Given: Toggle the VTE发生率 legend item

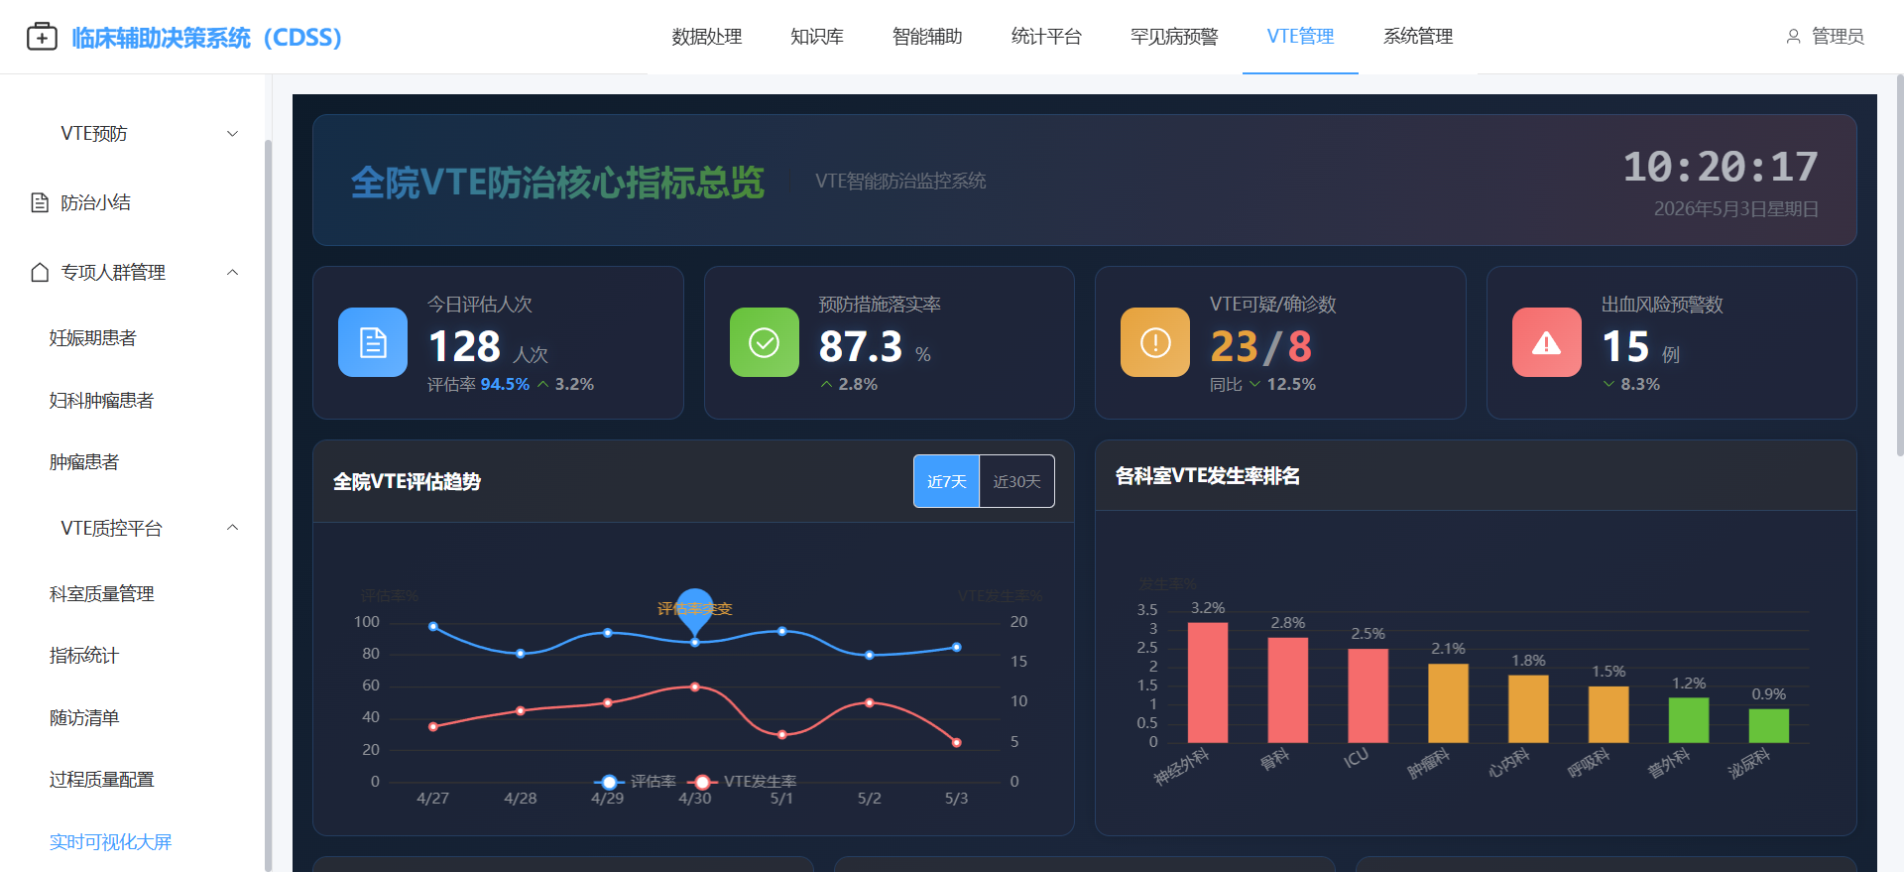Looking at the screenshot, I should tap(743, 782).
